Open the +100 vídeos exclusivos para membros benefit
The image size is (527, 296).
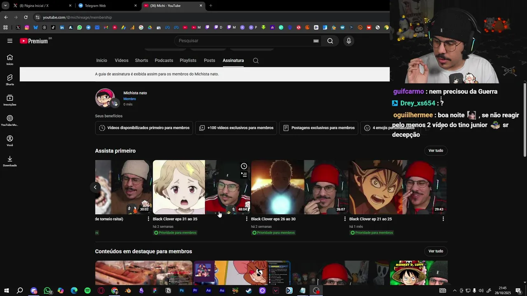(x=236, y=128)
